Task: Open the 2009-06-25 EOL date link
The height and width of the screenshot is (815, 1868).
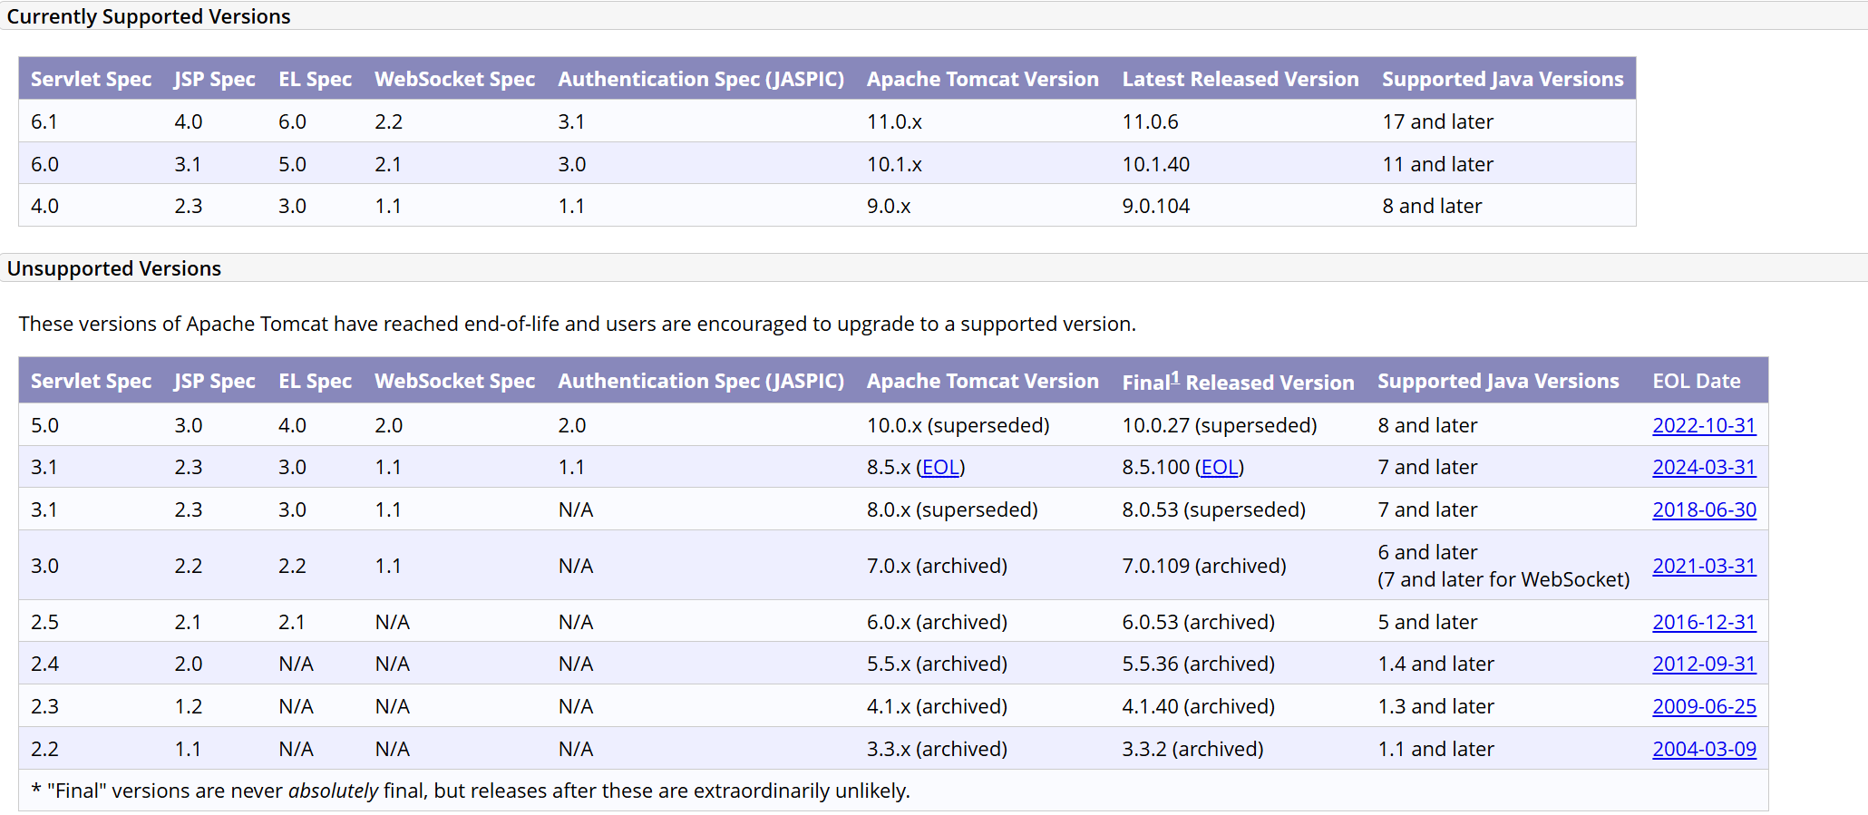Action: [x=1704, y=706]
